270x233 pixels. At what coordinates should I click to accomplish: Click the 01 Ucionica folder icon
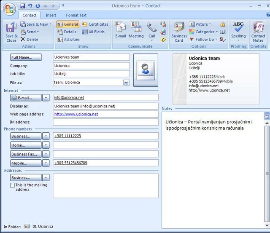(27, 226)
